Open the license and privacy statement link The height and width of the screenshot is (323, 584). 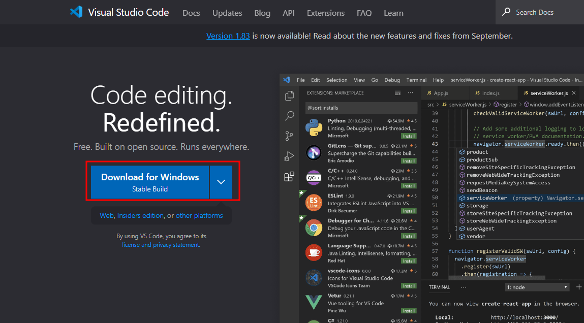click(x=161, y=245)
